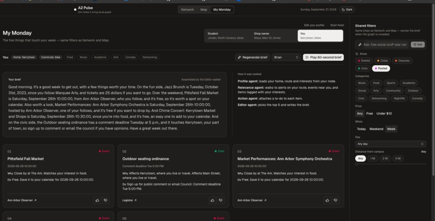Select the Arts category chip in filters
The height and width of the screenshot is (221, 435).
[376, 91]
